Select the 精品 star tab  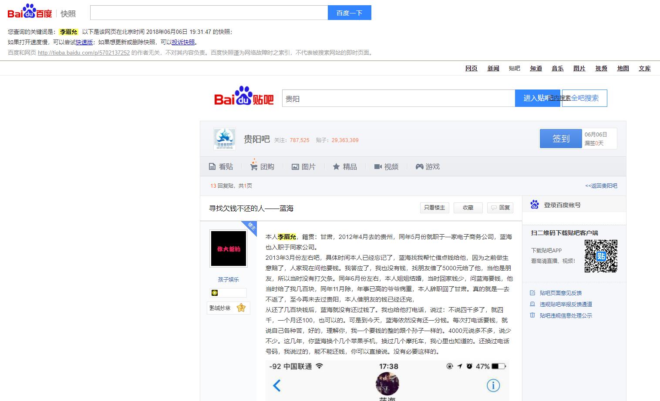coord(345,167)
